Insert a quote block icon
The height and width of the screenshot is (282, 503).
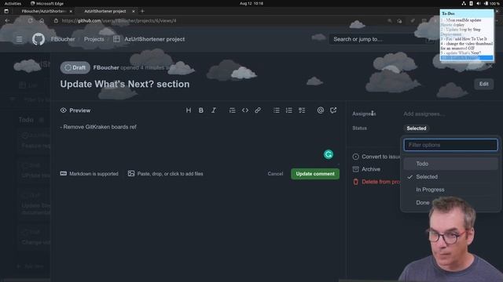(233, 110)
